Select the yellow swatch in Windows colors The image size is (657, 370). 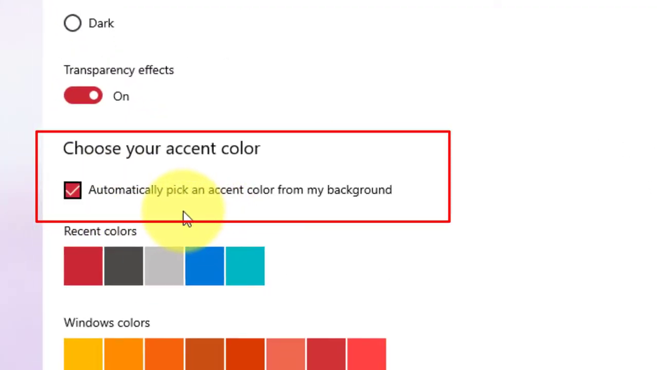83,354
